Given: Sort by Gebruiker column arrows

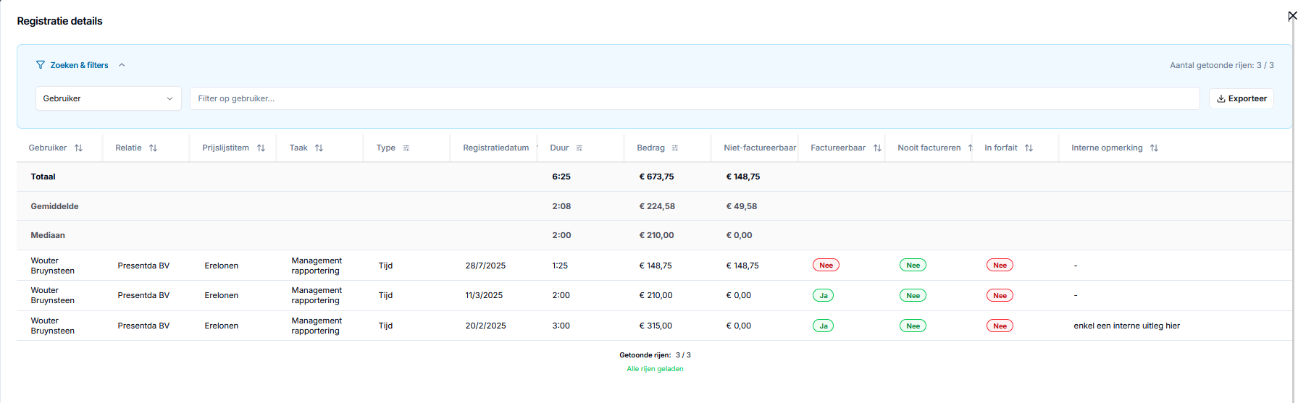Looking at the screenshot, I should pos(78,148).
